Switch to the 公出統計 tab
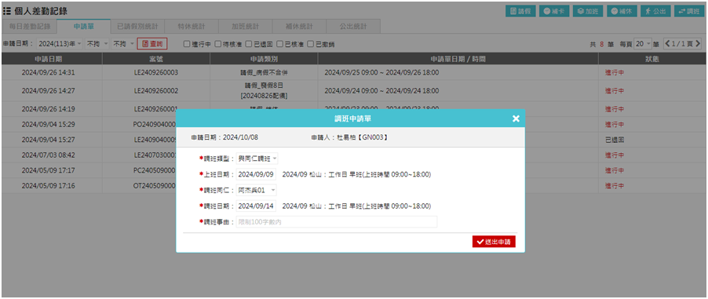The image size is (708, 299). pyautogui.click(x=353, y=27)
